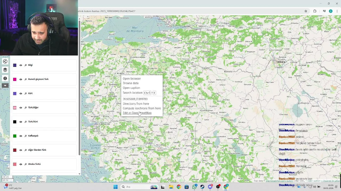Select Directions from here menu entry
This screenshot has width=341, height=191.
point(136,104)
